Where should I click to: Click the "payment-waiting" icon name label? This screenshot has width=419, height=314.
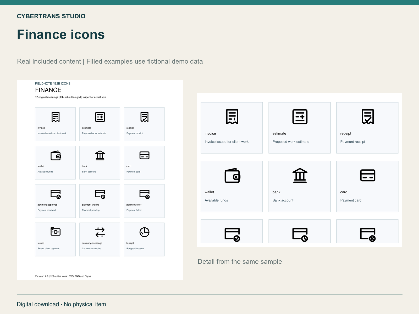[x=91, y=205]
